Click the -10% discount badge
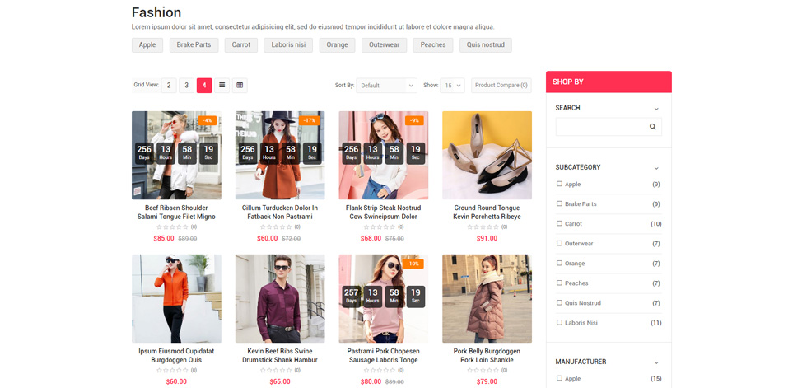807x388 pixels. (x=413, y=264)
